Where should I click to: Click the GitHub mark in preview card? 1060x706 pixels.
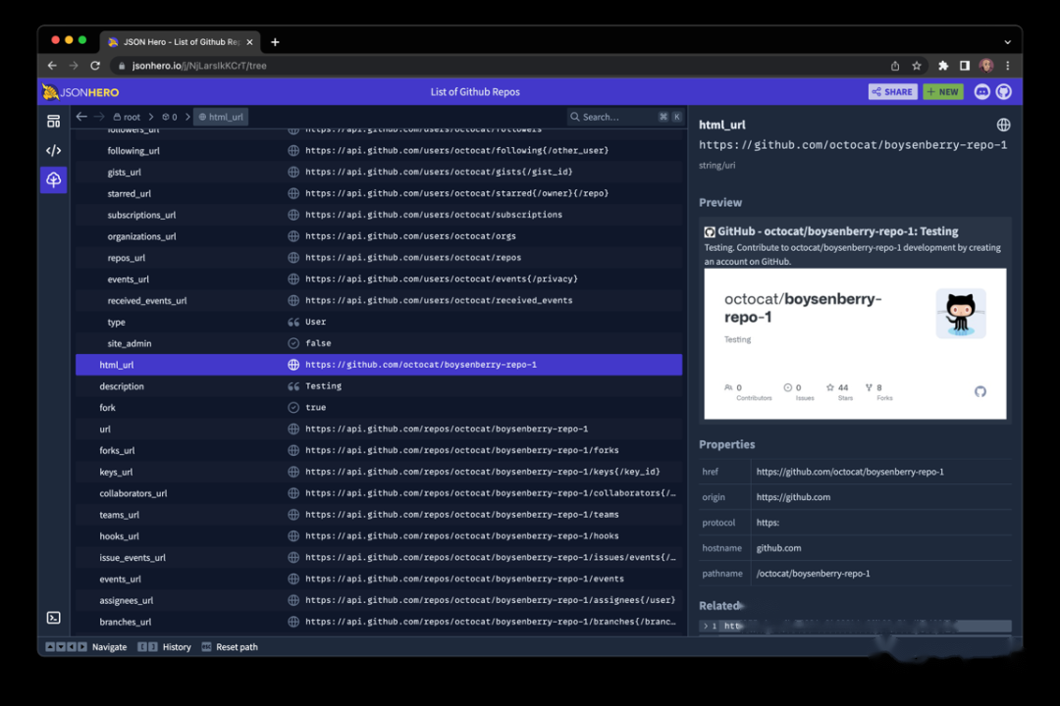980,392
